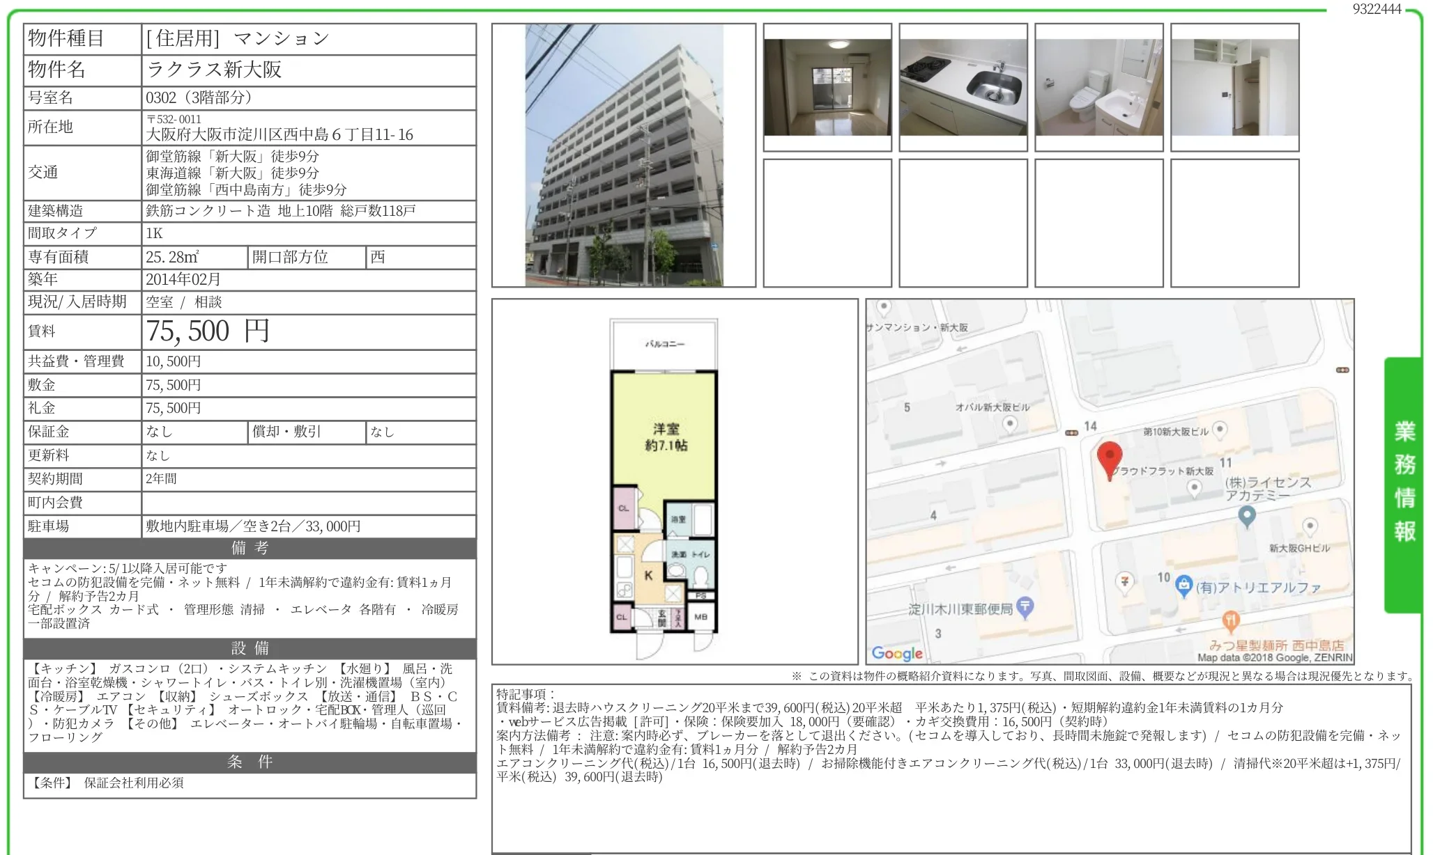Click the 第10新大阪ビル grey map pin
Screen dimensions: 1433x855
point(1220,430)
